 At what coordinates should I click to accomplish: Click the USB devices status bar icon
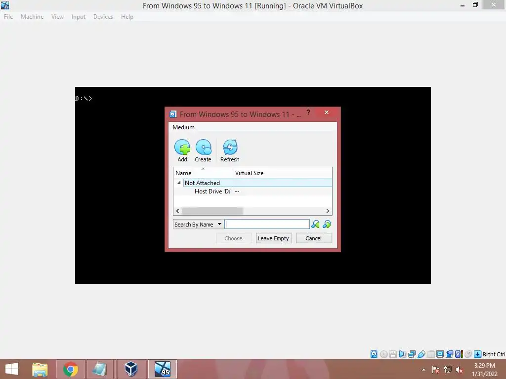[421, 354]
